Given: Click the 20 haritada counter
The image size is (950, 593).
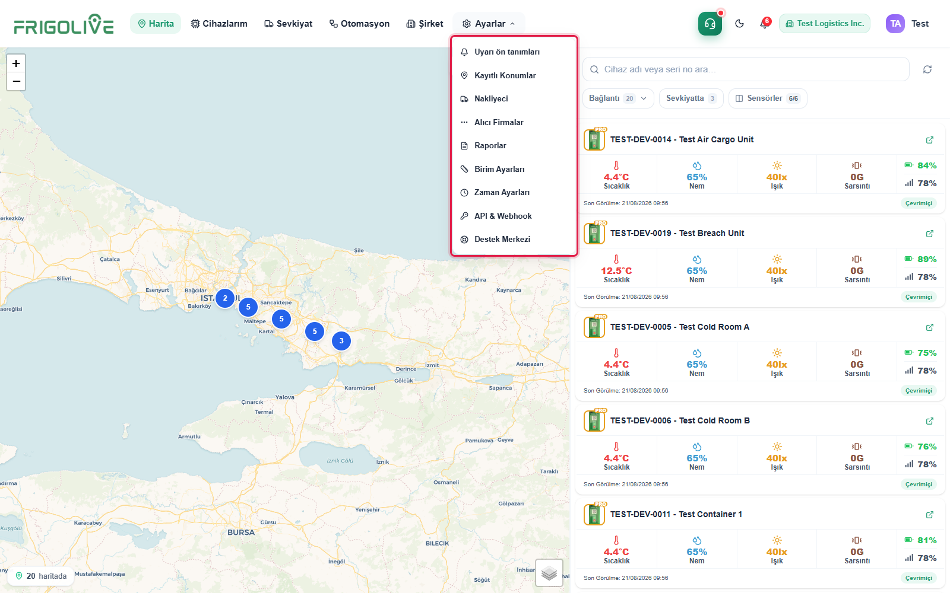Looking at the screenshot, I should 41,576.
